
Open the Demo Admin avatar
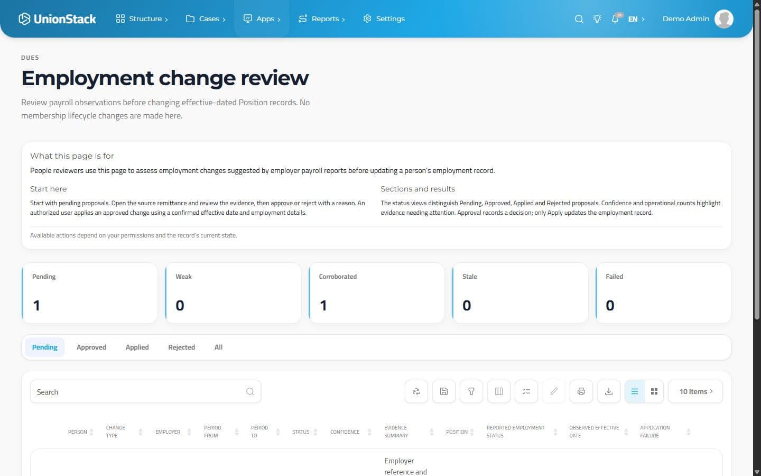(723, 19)
